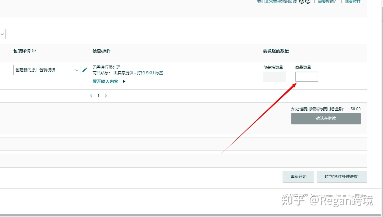Click the 包装详情 info icon

coord(34,51)
